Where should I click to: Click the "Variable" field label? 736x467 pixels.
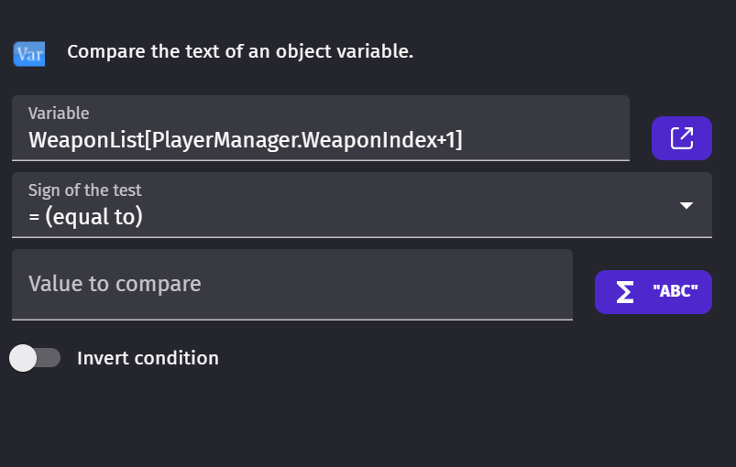59,114
